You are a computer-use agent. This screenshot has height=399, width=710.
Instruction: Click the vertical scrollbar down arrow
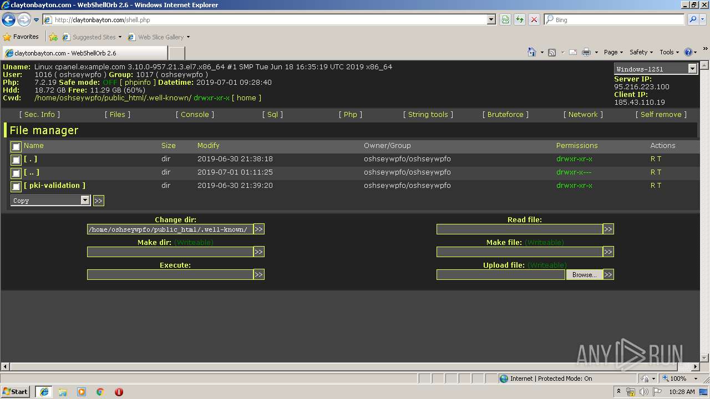click(705, 357)
